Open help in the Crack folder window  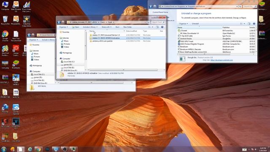(162, 27)
